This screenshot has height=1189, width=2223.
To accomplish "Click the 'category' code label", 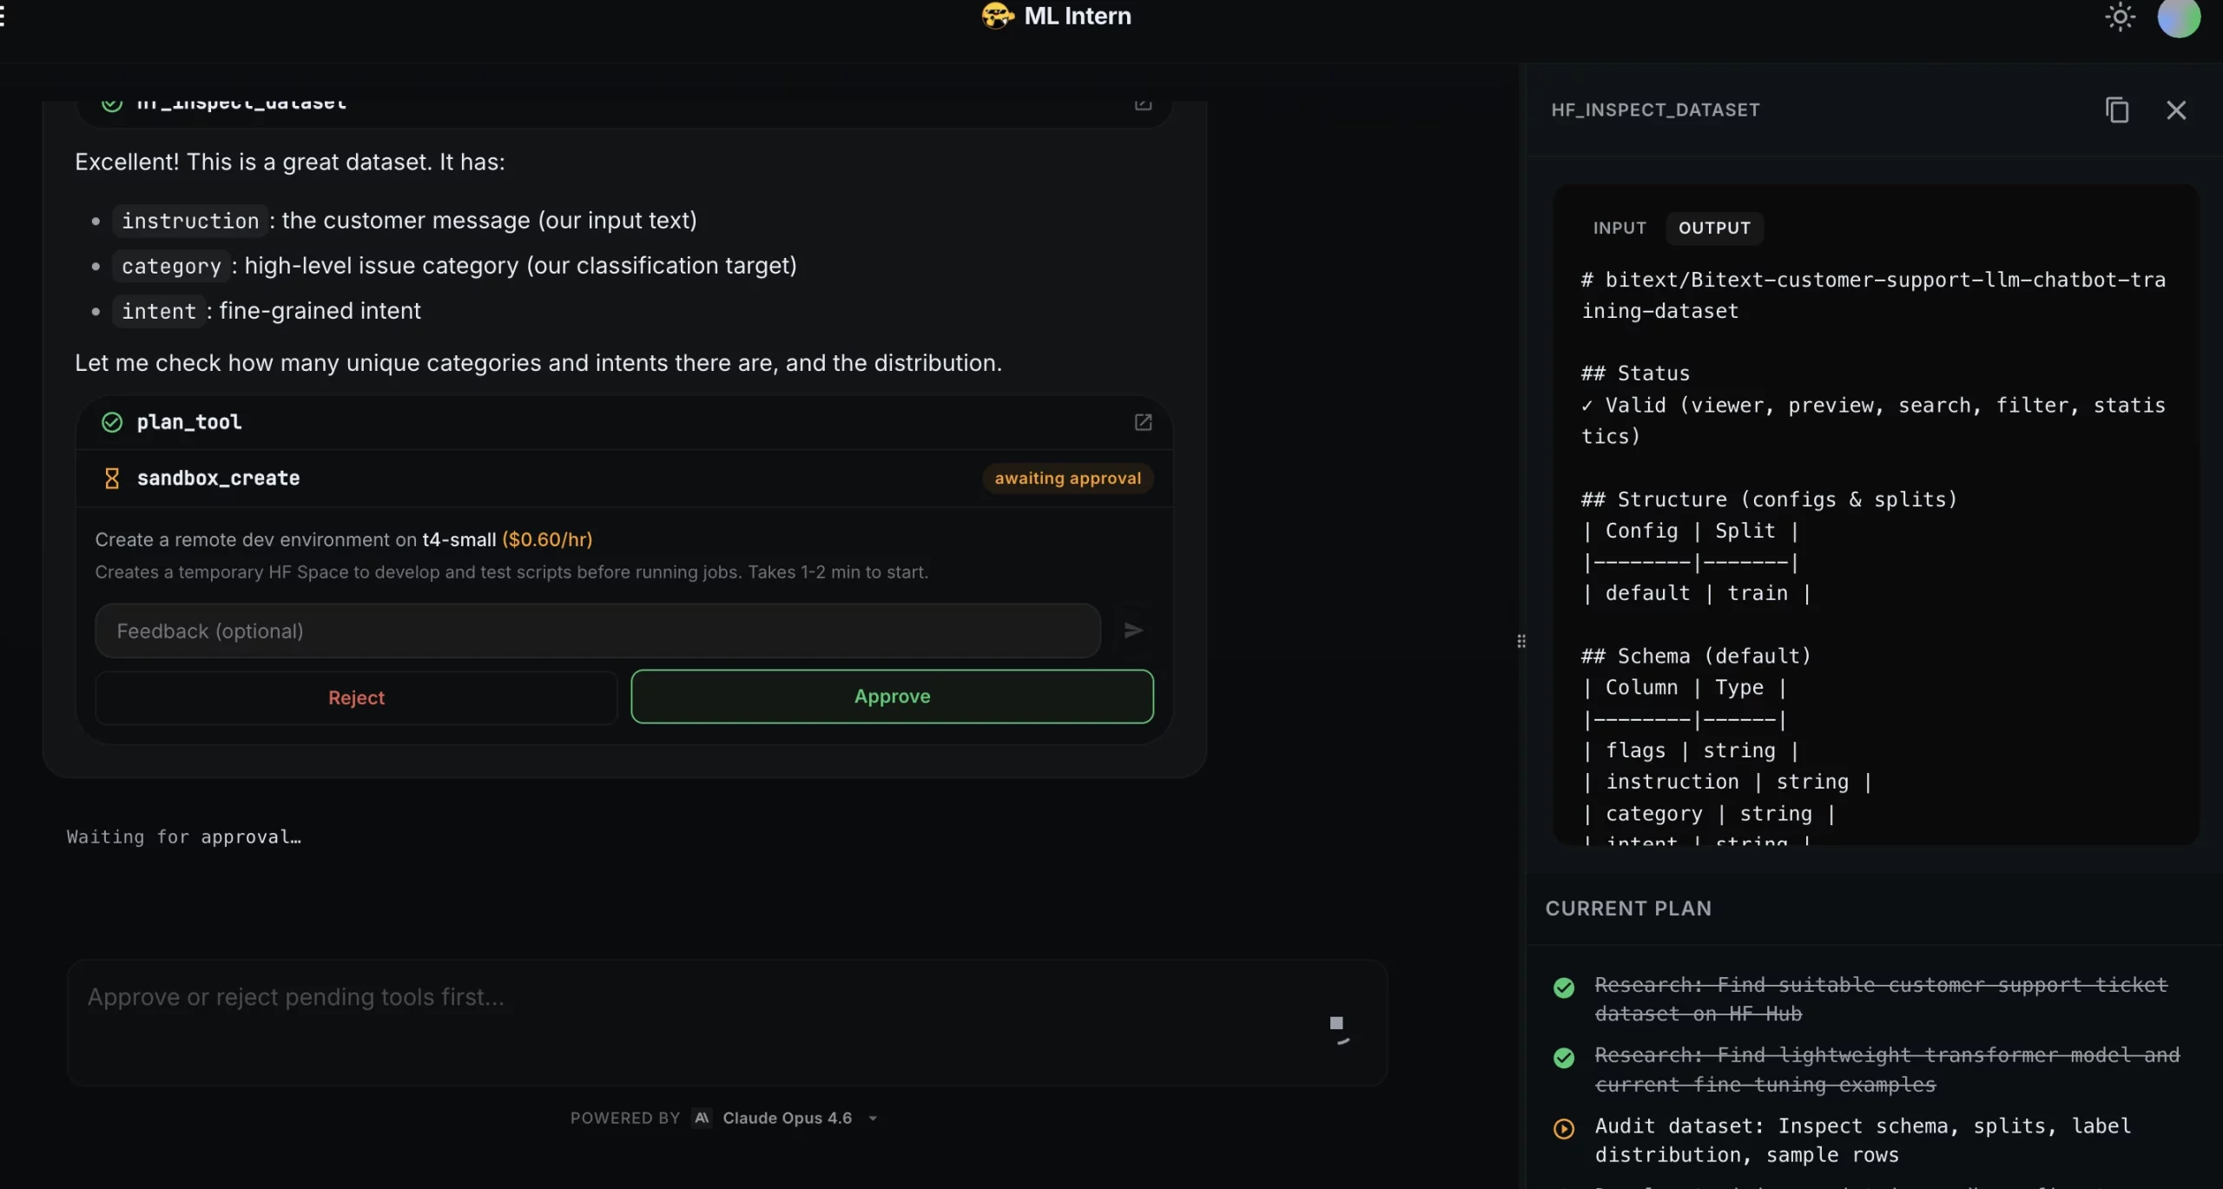I will pos(171,267).
